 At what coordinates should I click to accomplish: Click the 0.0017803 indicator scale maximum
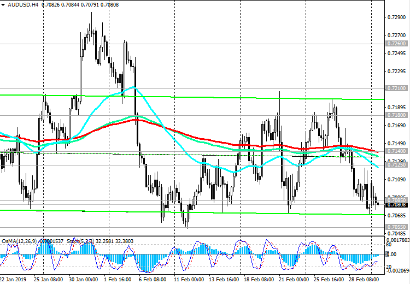point(398,240)
